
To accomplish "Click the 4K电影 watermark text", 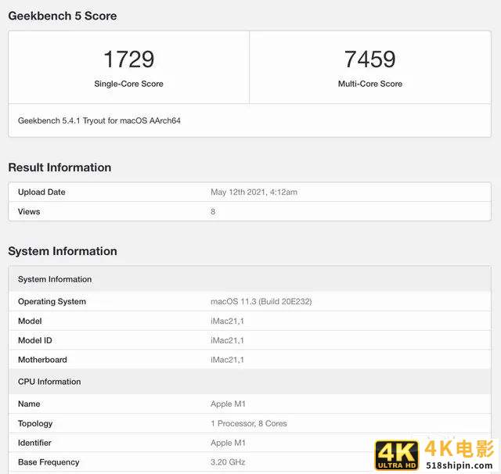I will [460, 448].
